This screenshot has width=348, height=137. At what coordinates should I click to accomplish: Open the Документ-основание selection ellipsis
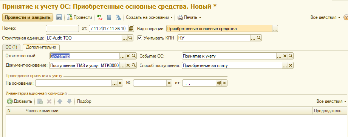pos(122,65)
